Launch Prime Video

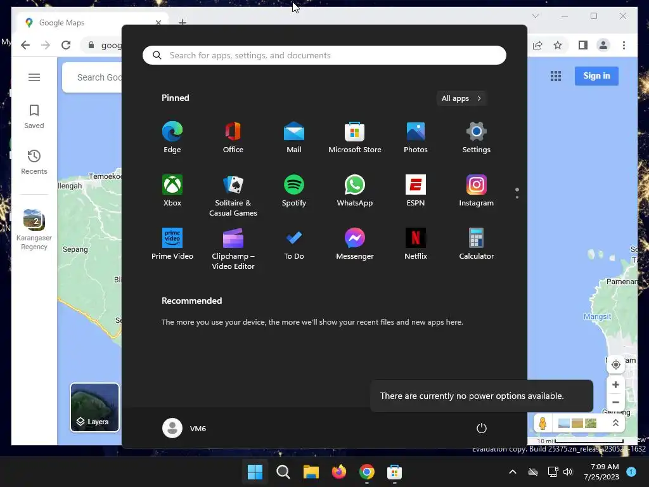(172, 244)
